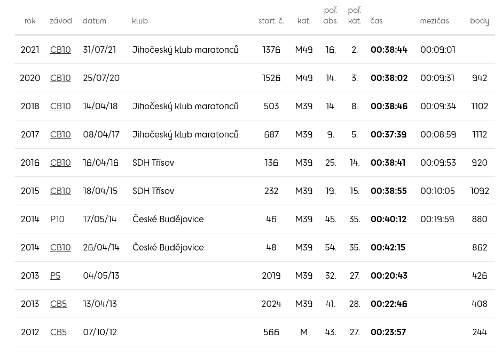Click the 'rok' column header
Image resolution: width=502 pixels, height=357 pixels.
[30, 21]
